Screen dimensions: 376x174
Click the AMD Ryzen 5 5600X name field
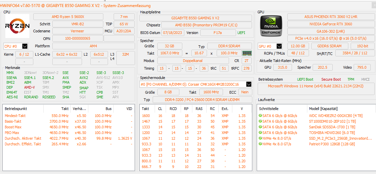68,17
